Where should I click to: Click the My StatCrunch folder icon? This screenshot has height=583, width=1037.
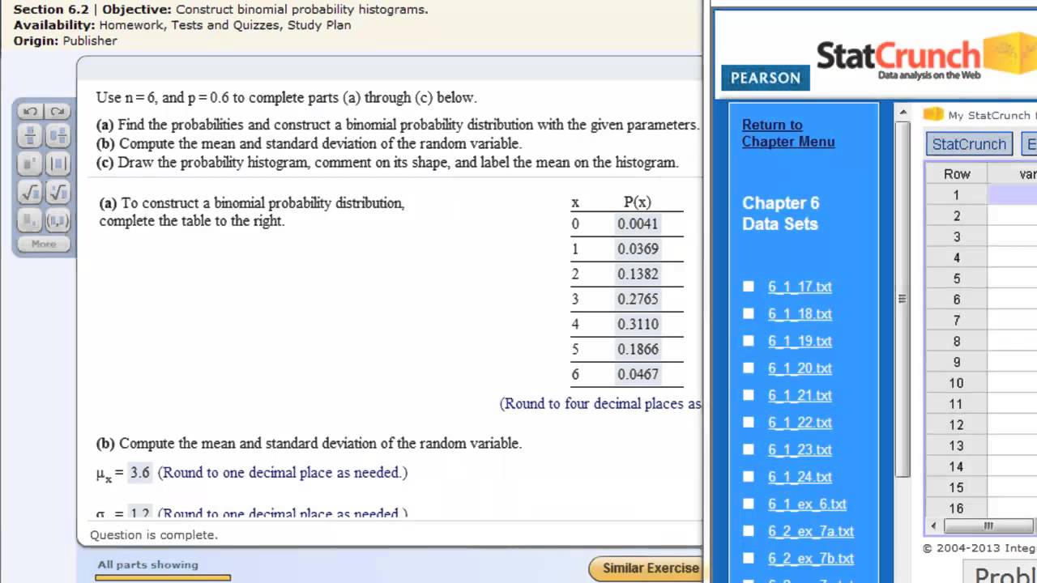click(934, 114)
